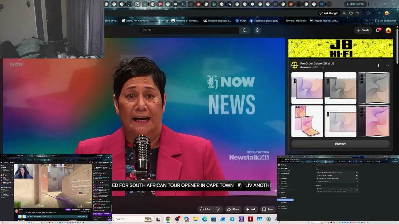Open the top-left fold phone product image
The width and height of the screenshot is (399, 224).
(307, 88)
